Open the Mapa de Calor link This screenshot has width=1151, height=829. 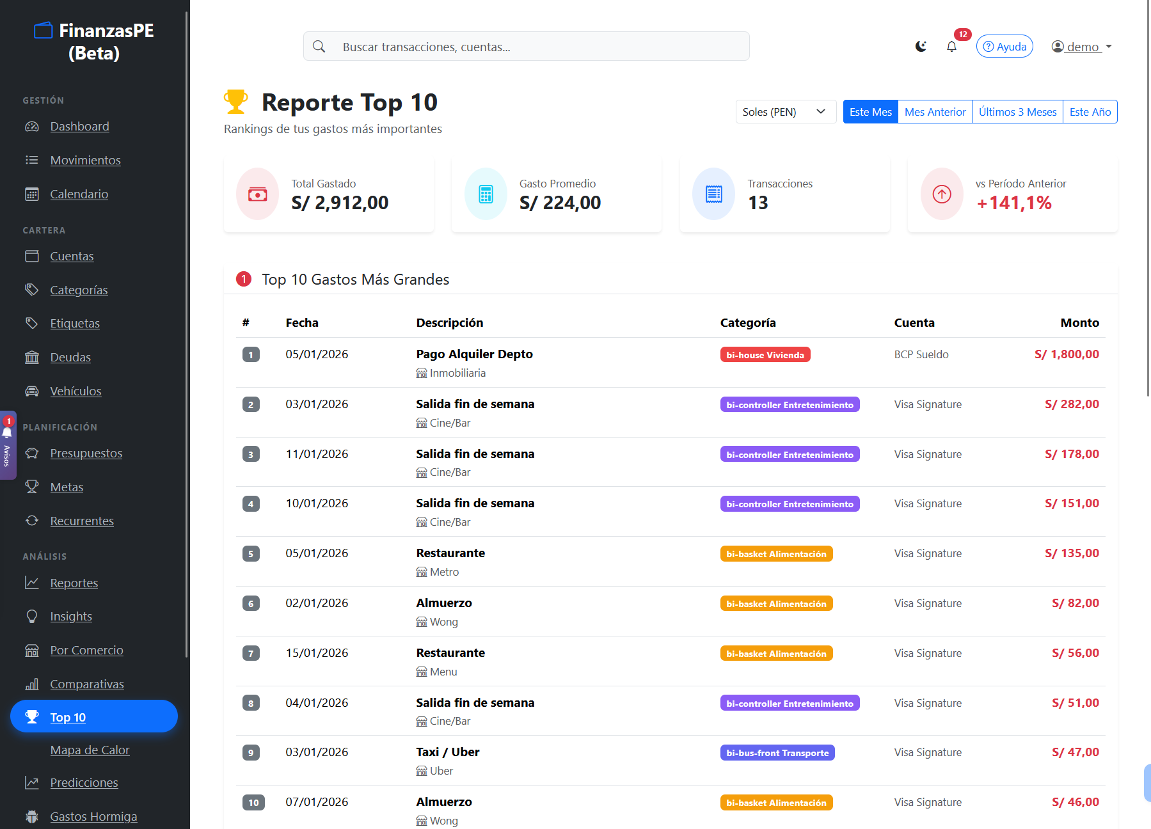(90, 750)
